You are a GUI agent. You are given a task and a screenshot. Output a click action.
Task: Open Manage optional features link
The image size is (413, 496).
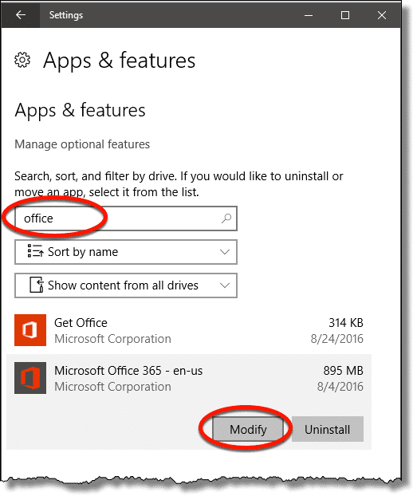82,144
